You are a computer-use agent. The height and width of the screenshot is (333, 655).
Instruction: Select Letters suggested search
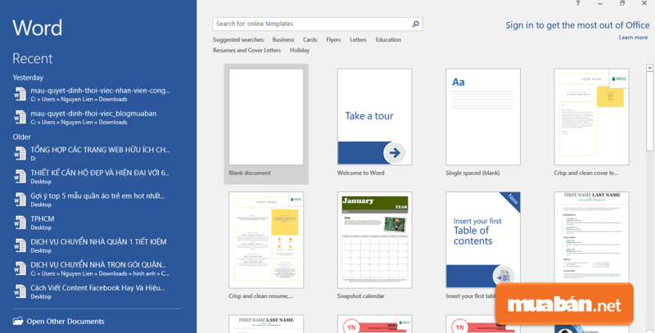click(358, 39)
